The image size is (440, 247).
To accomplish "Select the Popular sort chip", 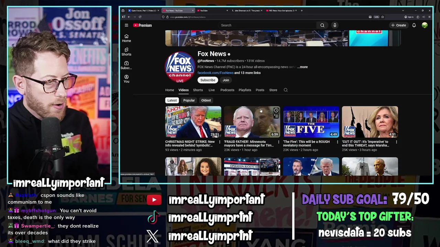I will (189, 101).
